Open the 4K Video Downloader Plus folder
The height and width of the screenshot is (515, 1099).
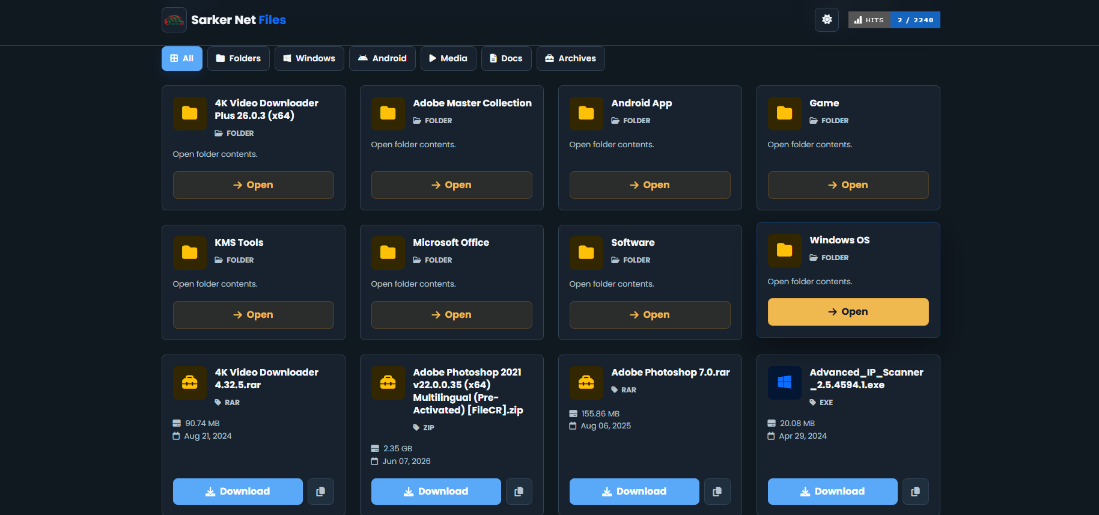[254, 185]
